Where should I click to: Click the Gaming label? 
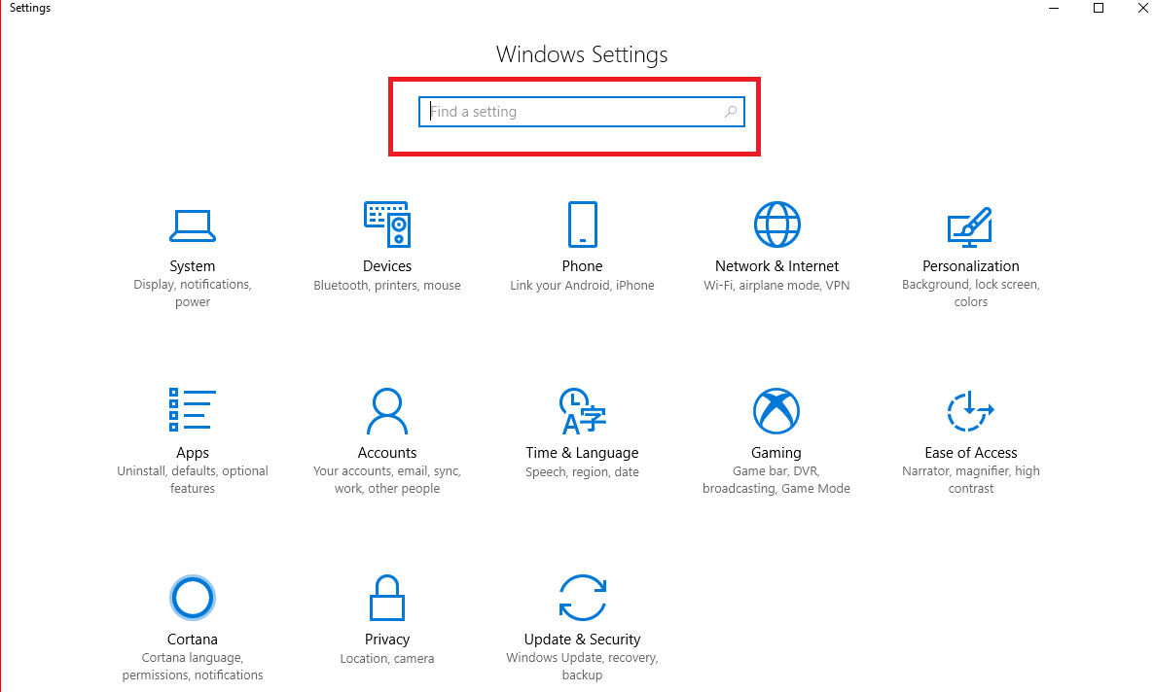776,453
